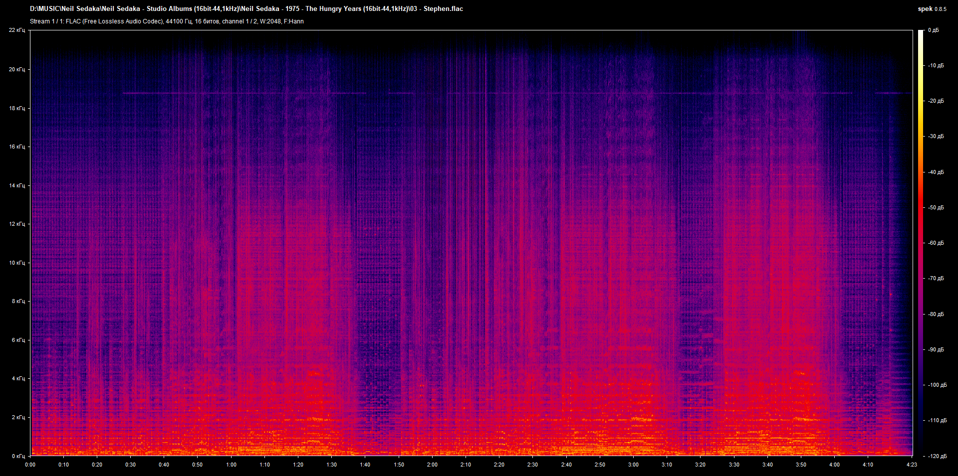958x476 pixels.
Task: Click the 1:00 time axis marker
Action: click(x=231, y=465)
